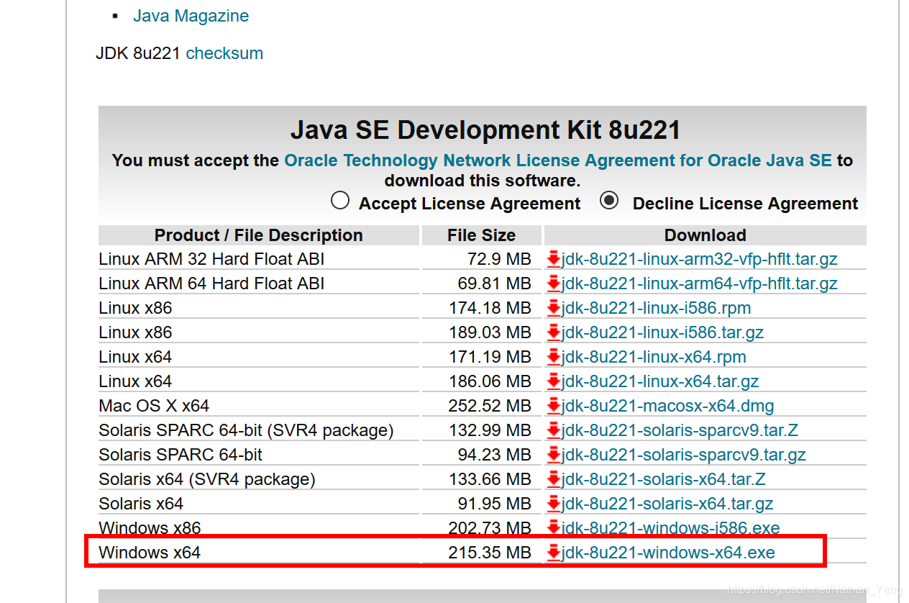
Task: Click the 174.18 MB file size
Action: pos(490,308)
